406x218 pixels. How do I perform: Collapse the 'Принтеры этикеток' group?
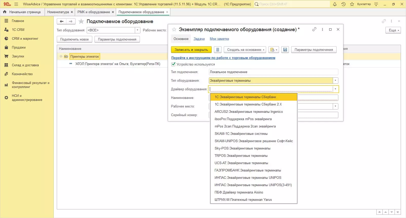[x=61, y=56]
